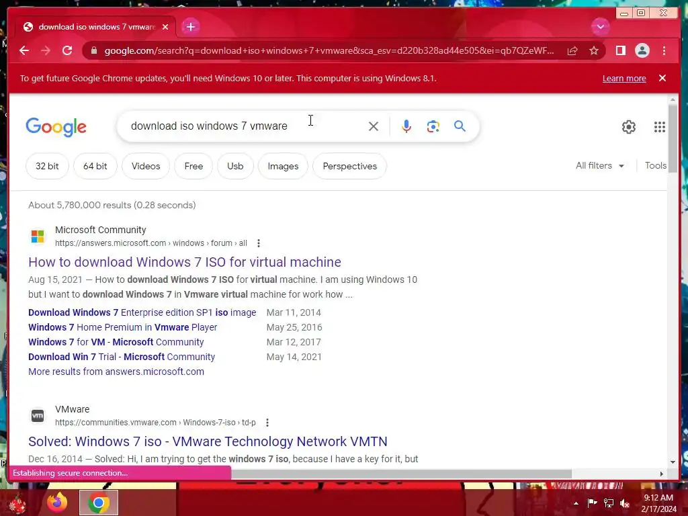This screenshot has width=688, height=516.
Task: Open Chrome profile avatar menu
Action: [642, 50]
